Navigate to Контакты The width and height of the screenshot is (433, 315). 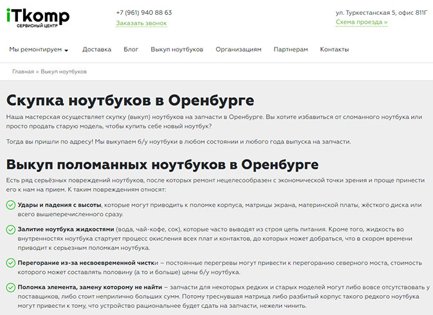(335, 50)
